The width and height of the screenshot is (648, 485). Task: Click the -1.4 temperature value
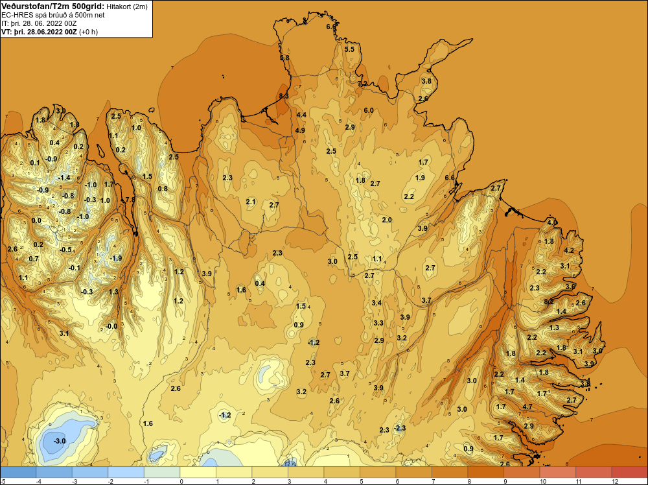click(x=64, y=178)
